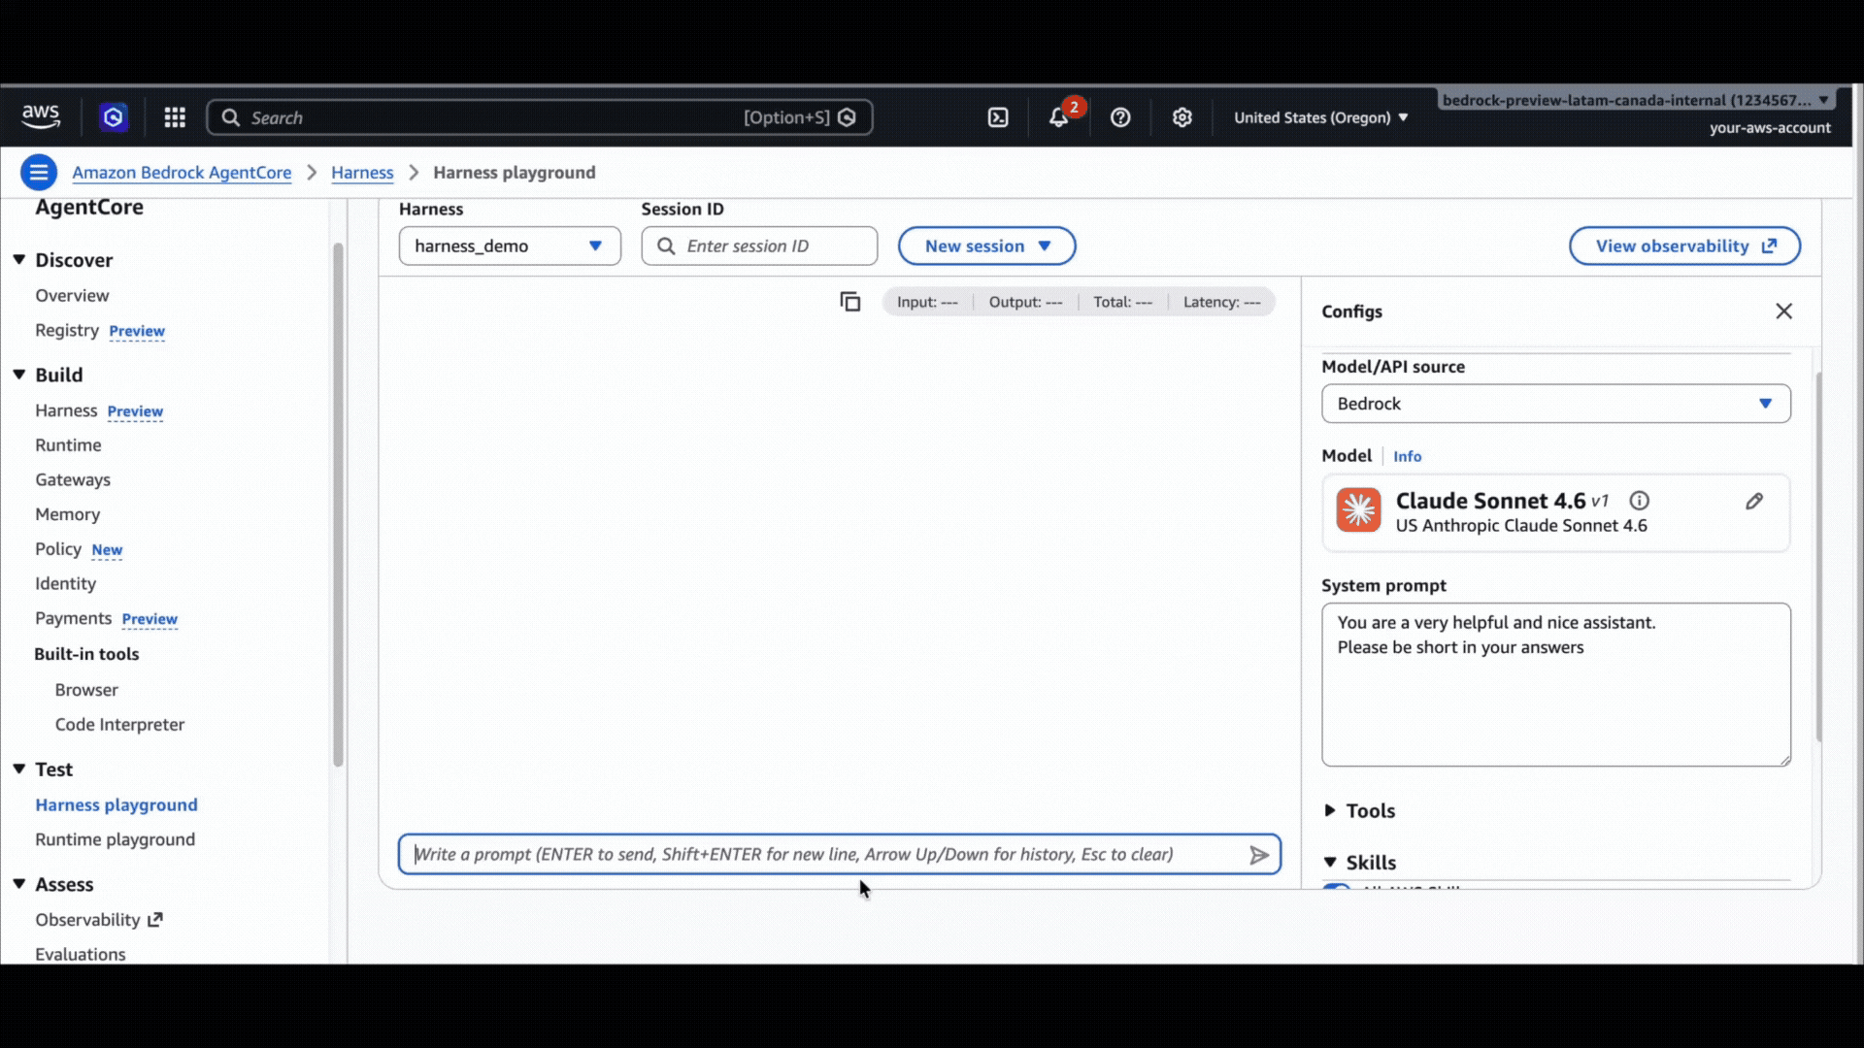Copy the conversation using the copy icon
This screenshot has width=1864, height=1048.
click(850, 302)
